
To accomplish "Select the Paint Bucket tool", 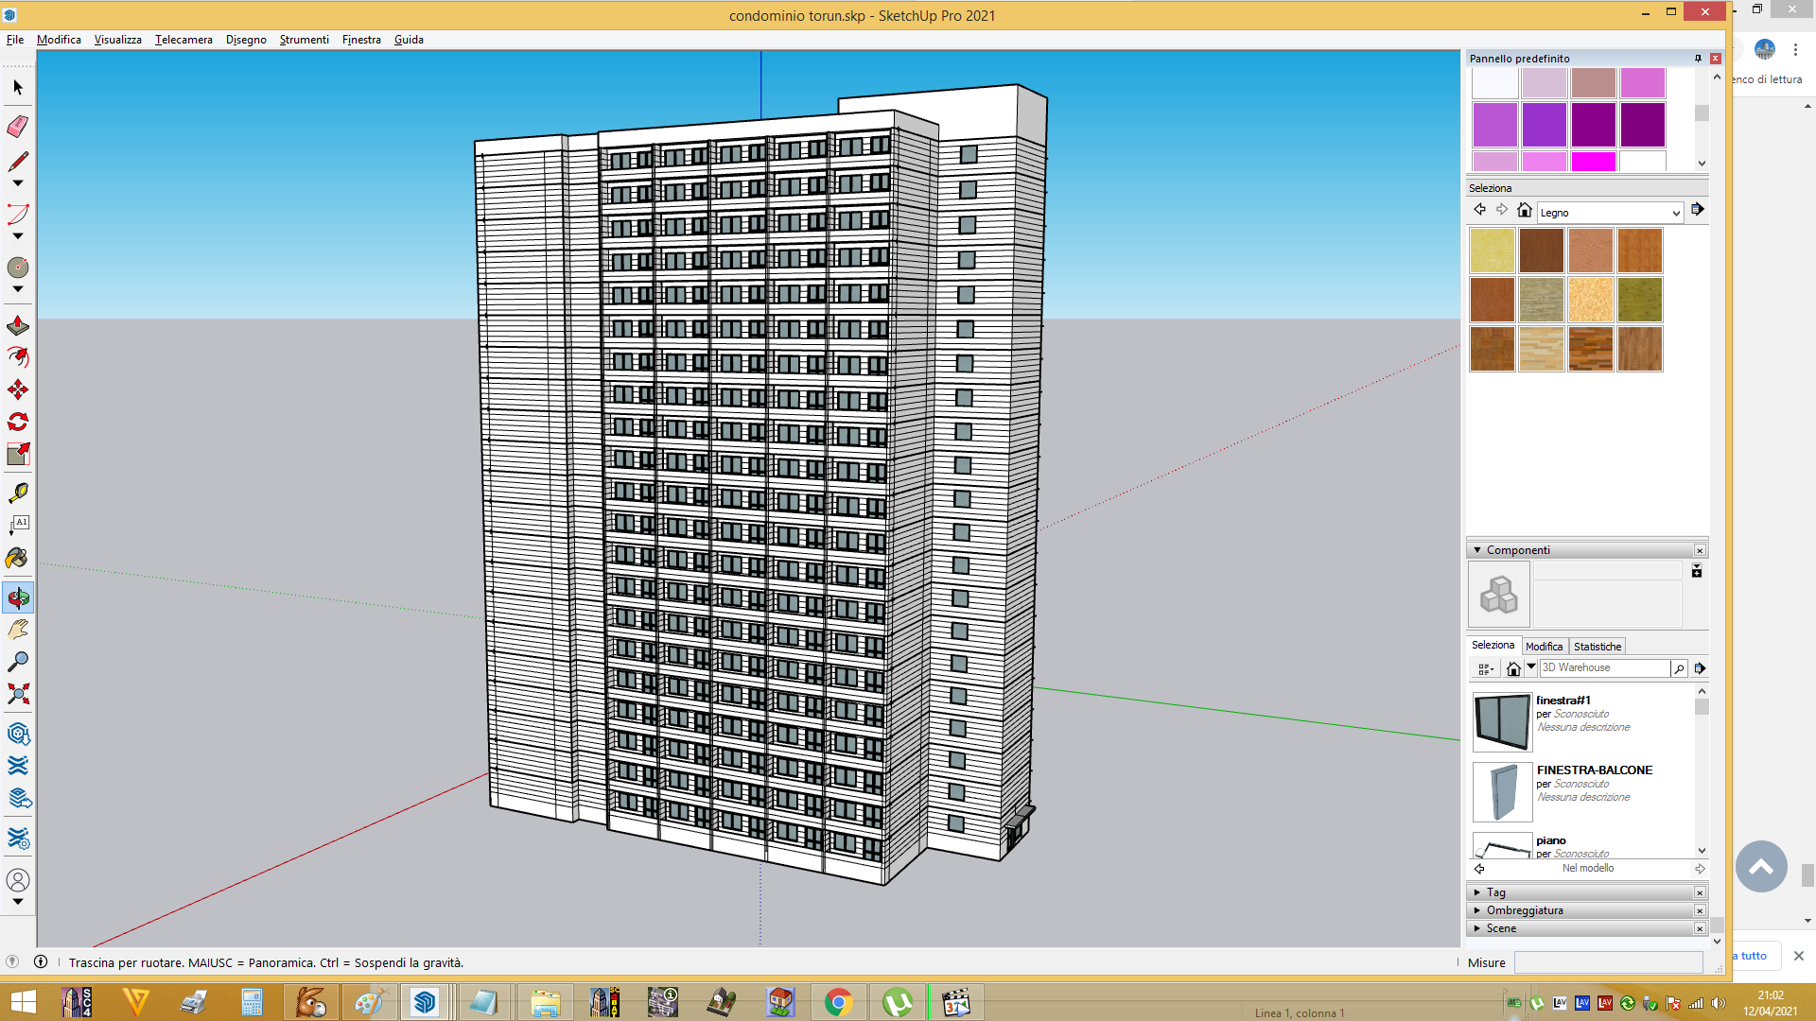I will tap(18, 558).
